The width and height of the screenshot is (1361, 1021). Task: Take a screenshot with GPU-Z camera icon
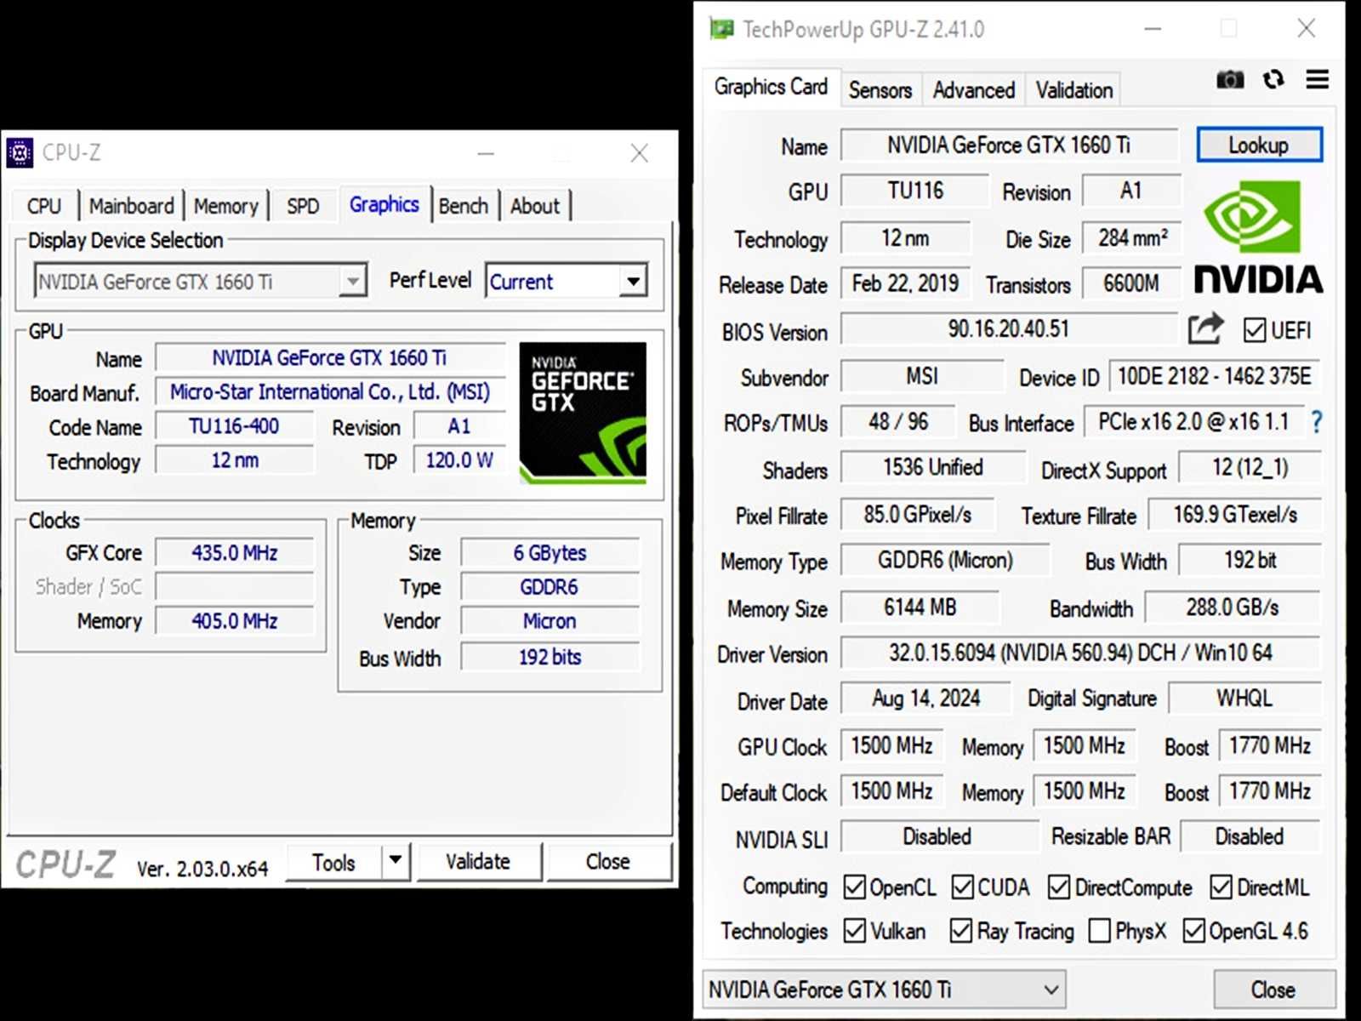pos(1229,80)
